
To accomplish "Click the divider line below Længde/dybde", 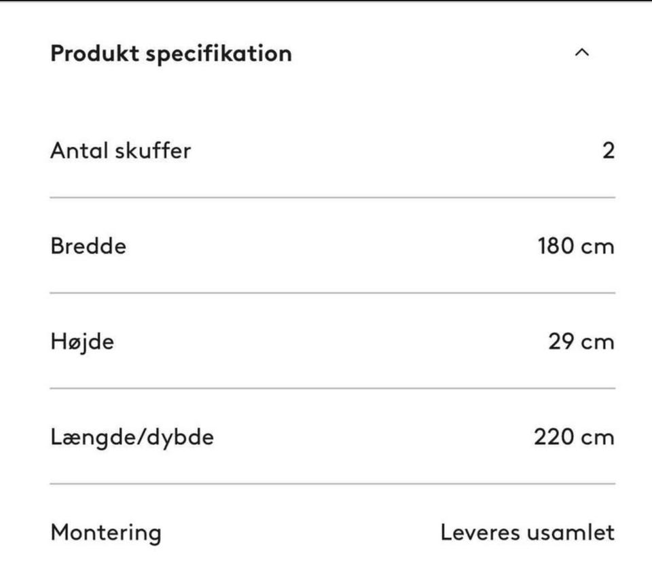I will 333,484.
